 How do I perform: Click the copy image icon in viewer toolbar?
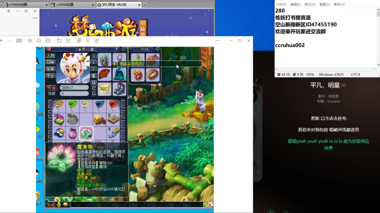[79, 41]
